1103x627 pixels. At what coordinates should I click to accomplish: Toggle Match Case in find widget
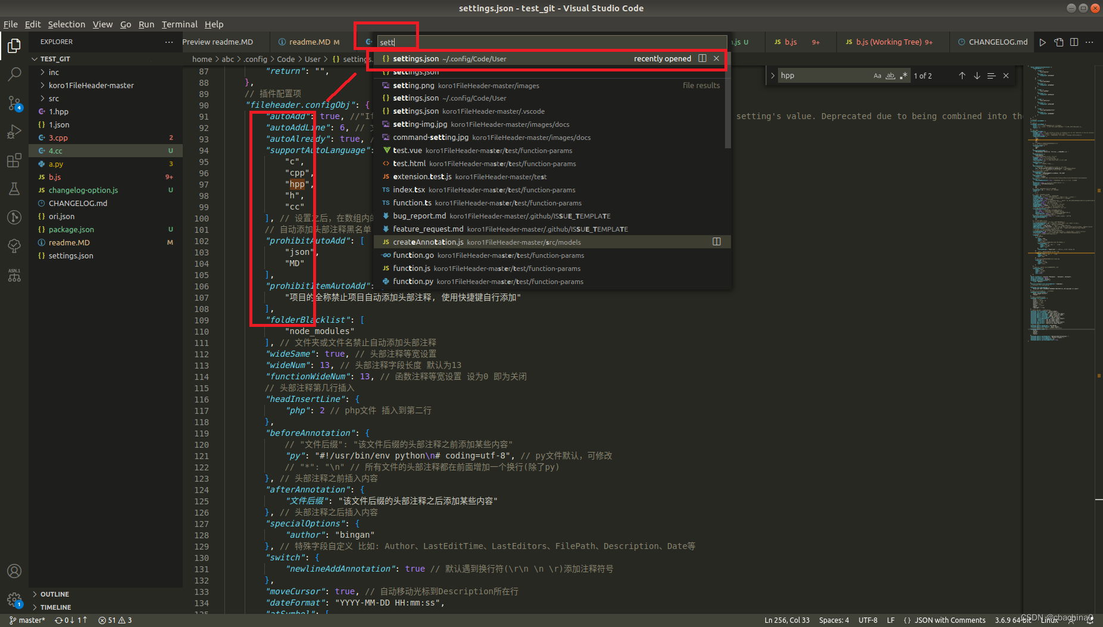pos(877,76)
